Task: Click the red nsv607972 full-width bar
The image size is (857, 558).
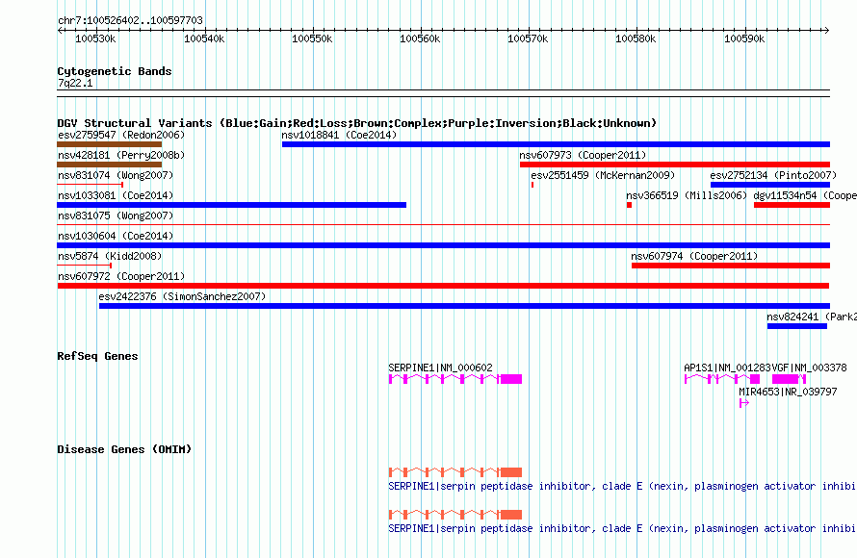Action: [x=444, y=286]
